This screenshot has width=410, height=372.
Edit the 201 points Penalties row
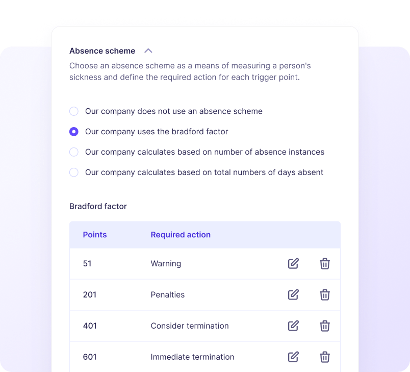point(293,295)
